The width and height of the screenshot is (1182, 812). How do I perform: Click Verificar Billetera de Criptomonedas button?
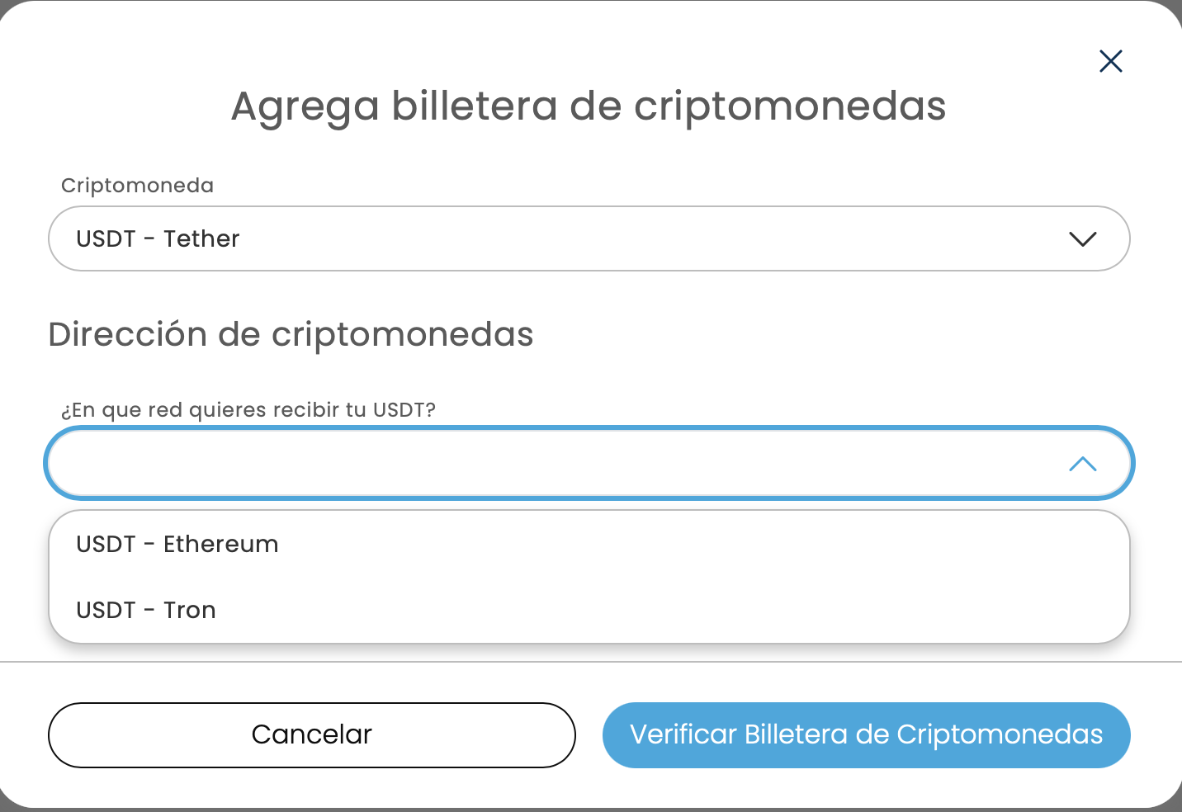click(866, 735)
